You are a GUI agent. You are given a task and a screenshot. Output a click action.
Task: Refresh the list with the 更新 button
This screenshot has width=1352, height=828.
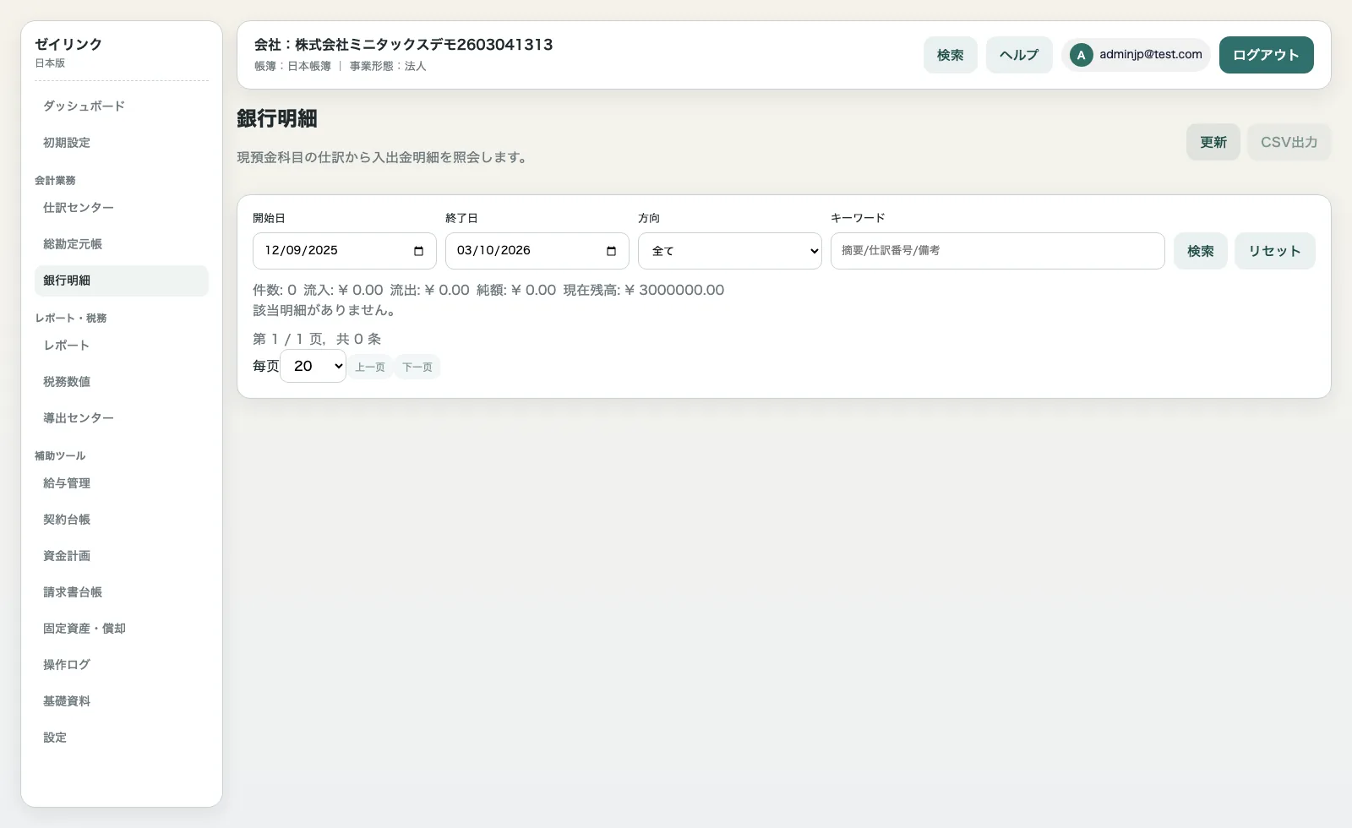click(x=1213, y=142)
